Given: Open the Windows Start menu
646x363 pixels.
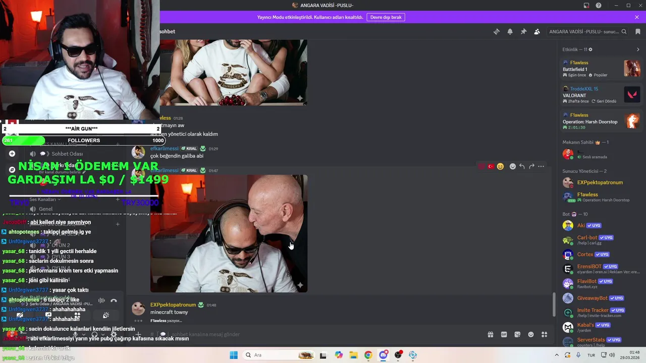Looking at the screenshot, I should (234, 355).
